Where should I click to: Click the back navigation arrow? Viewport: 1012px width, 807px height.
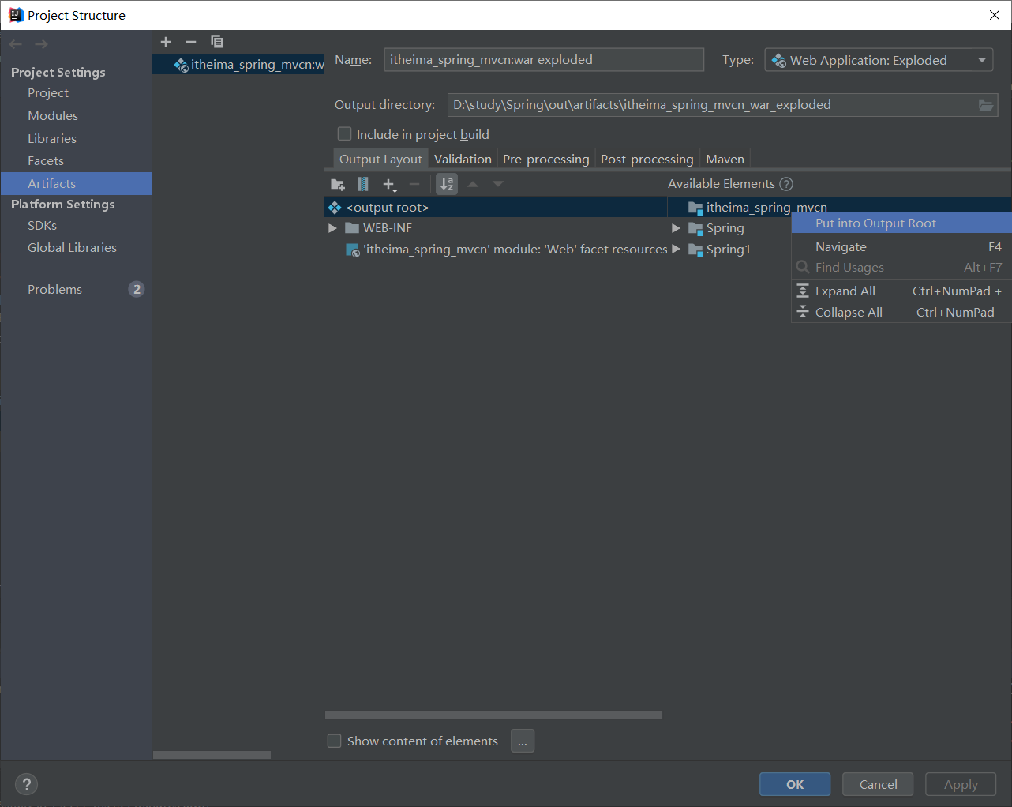click(16, 44)
